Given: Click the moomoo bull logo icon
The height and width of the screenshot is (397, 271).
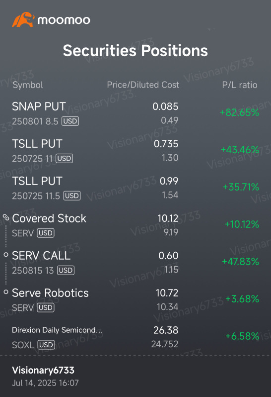Looking at the screenshot, I should point(23,19).
